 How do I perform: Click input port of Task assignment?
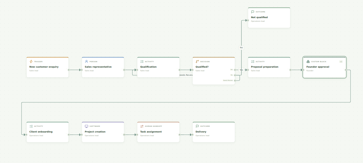coord(137,135)
